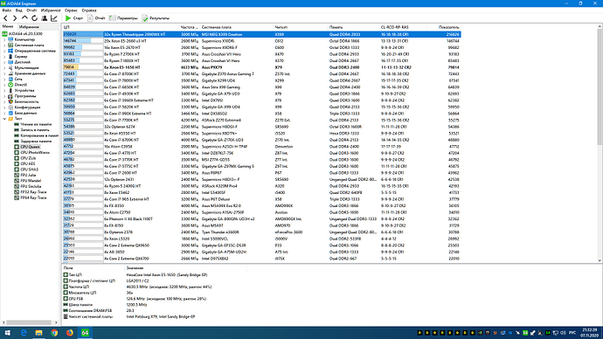The image size is (603, 339).
Task: Click the user profile toolbar icon
Action: 45,18
